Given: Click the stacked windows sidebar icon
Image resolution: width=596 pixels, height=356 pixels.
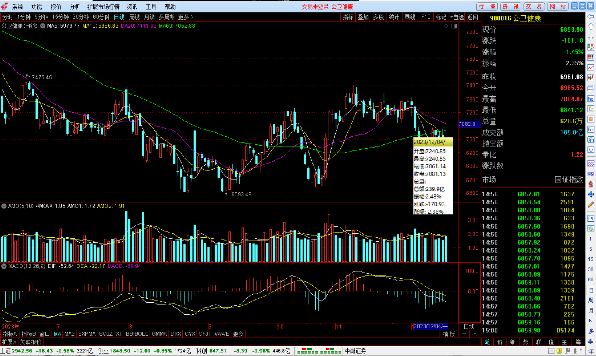Looking at the screenshot, I should tap(591, 88).
